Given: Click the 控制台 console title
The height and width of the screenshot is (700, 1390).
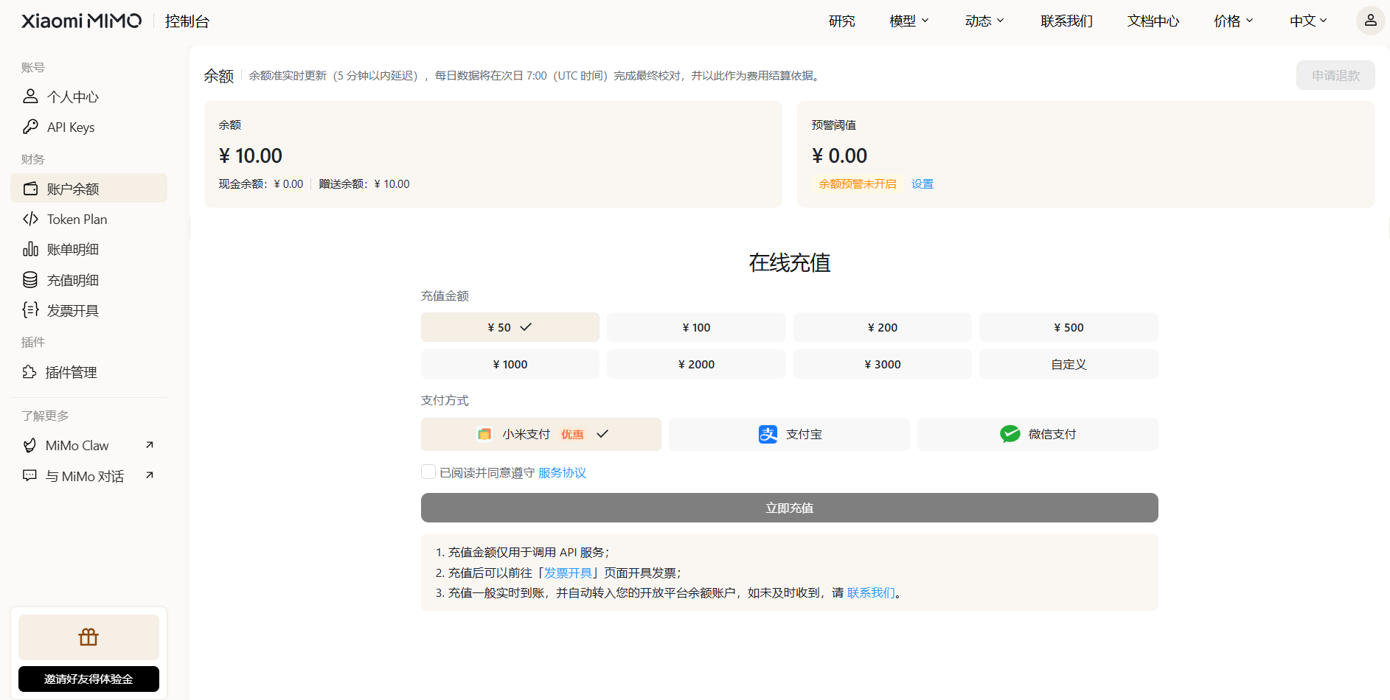Looking at the screenshot, I should [187, 21].
